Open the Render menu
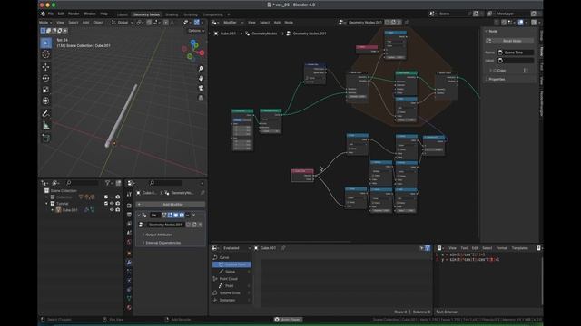Screen dimensions: 581x326 click(74, 14)
